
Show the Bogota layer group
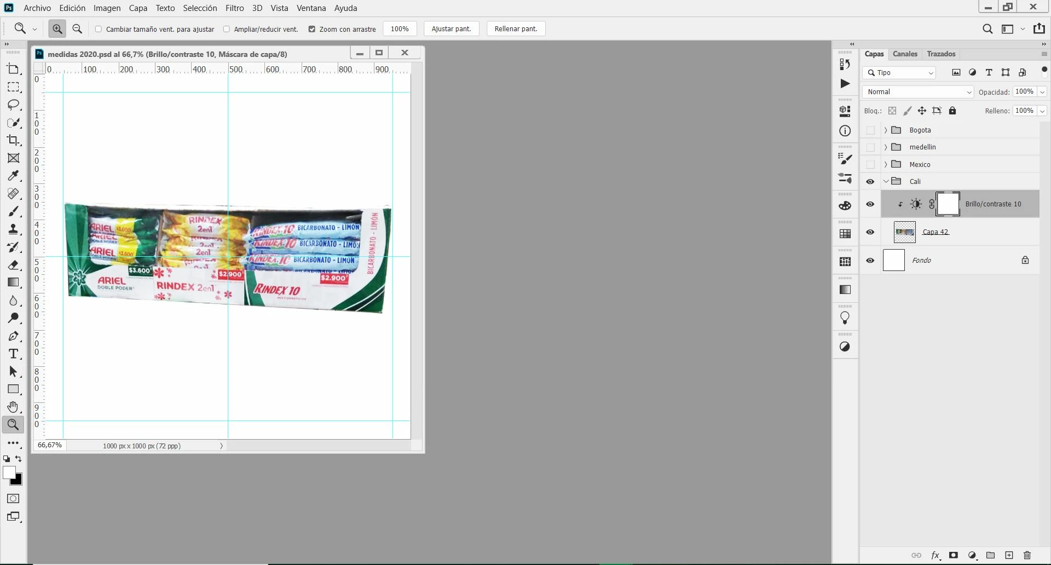(870, 130)
